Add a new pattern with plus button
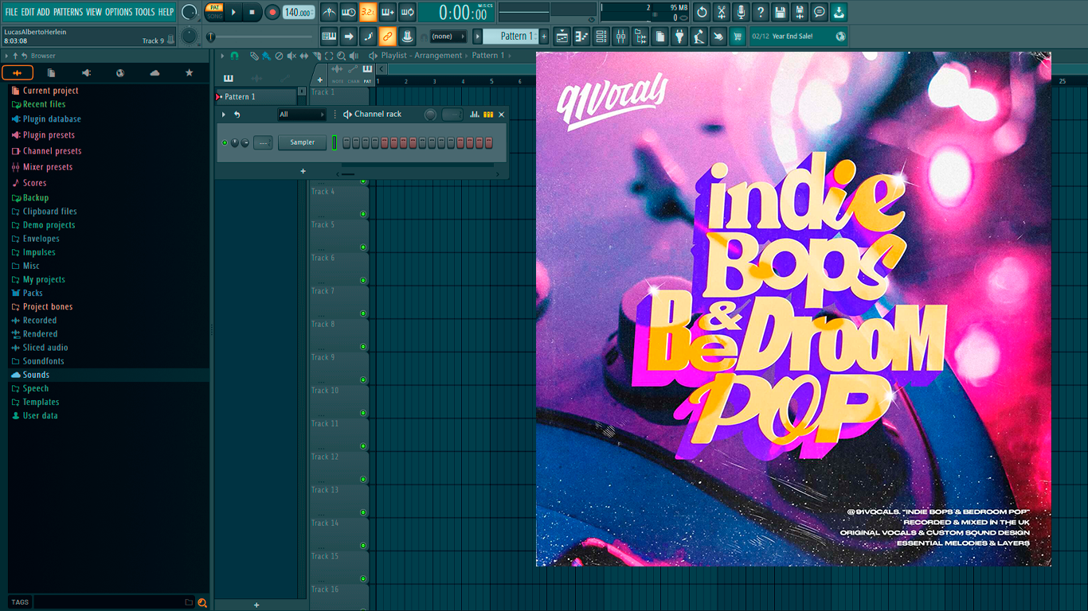Viewport: 1088px width, 611px height. tap(544, 36)
